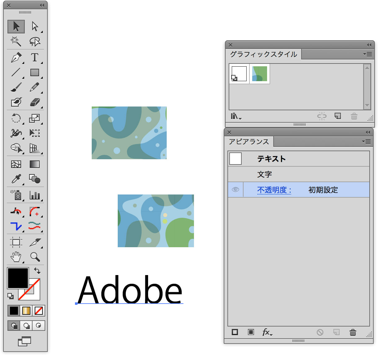Viewport: 378px width, 355px height.
Task: Select the Selection tool (black arrow)
Action: pos(16,27)
